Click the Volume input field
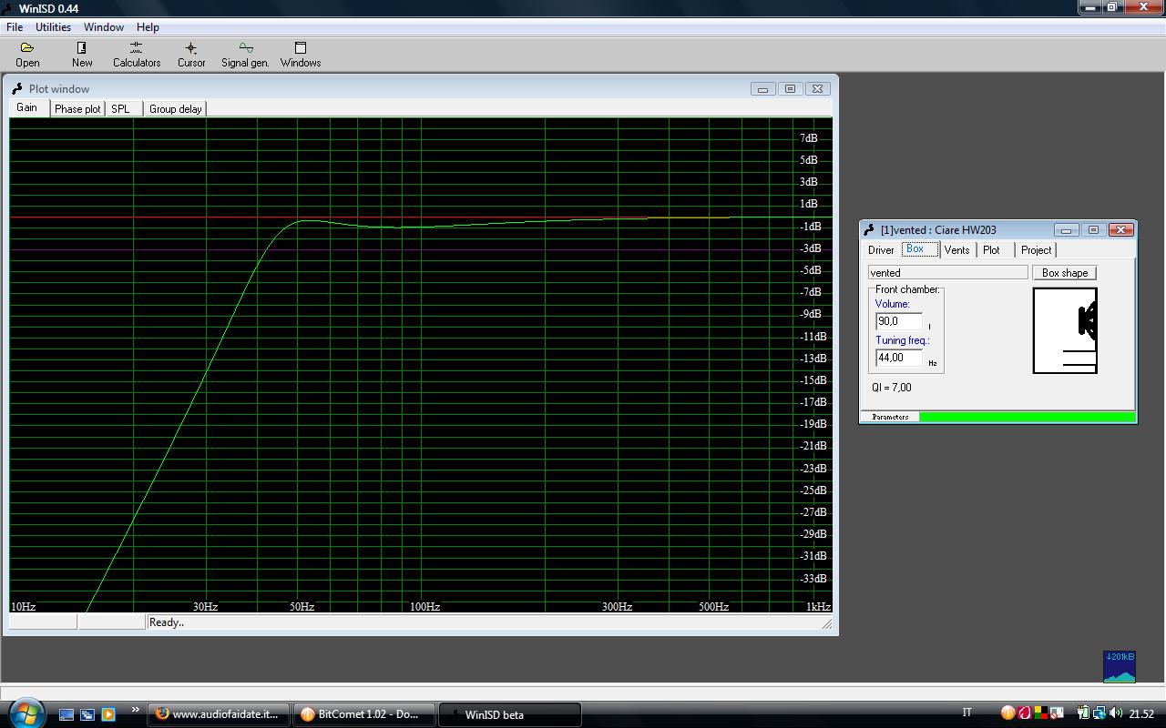This screenshot has height=728, width=1166. 898,321
